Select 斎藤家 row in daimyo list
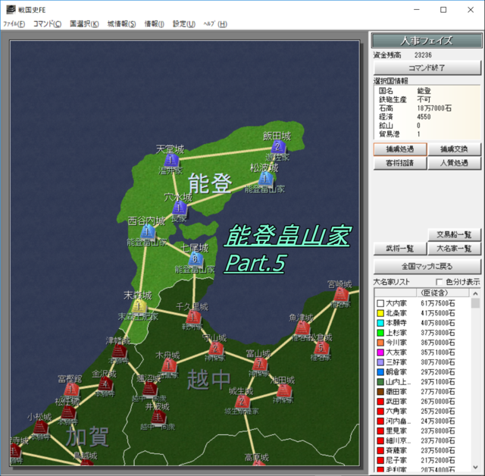Viewport: 485px width, 476px height. tap(423, 451)
